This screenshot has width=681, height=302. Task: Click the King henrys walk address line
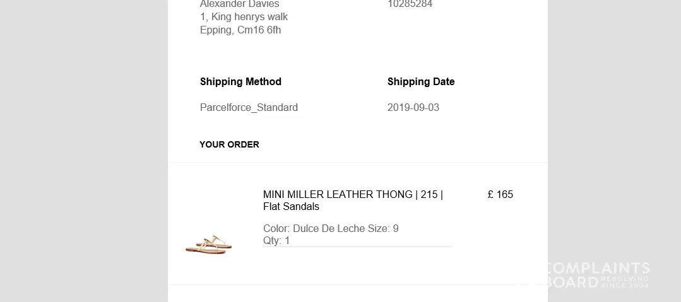pyautogui.click(x=244, y=17)
